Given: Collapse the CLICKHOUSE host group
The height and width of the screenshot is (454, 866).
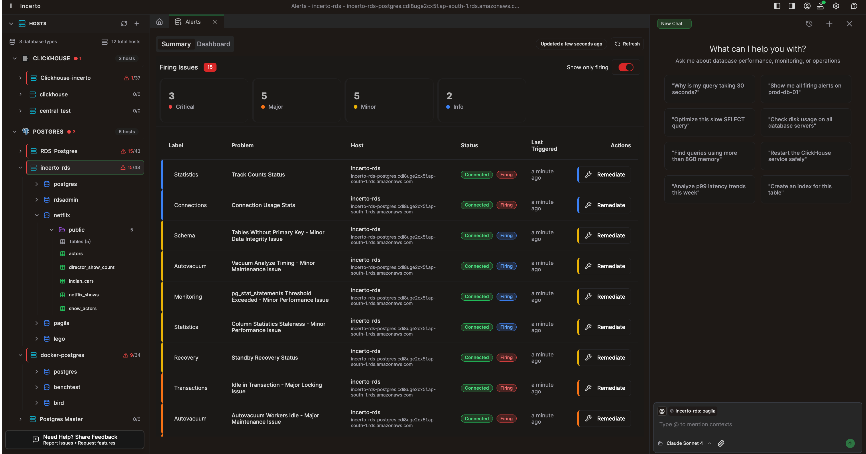Looking at the screenshot, I should (14, 58).
